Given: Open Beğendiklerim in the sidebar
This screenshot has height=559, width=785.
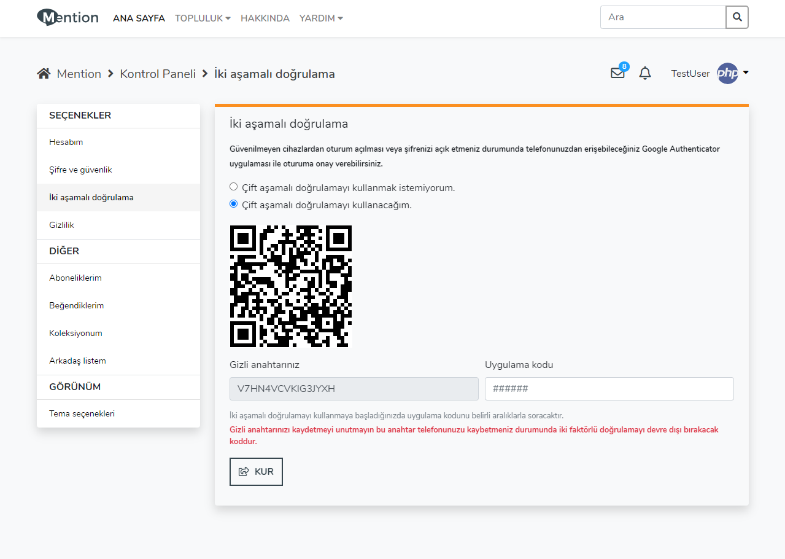Looking at the screenshot, I should (x=118, y=305).
